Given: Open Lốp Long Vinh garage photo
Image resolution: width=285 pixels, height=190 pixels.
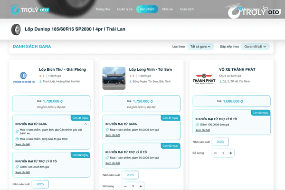Looking at the screenshot, I should click(114, 78).
